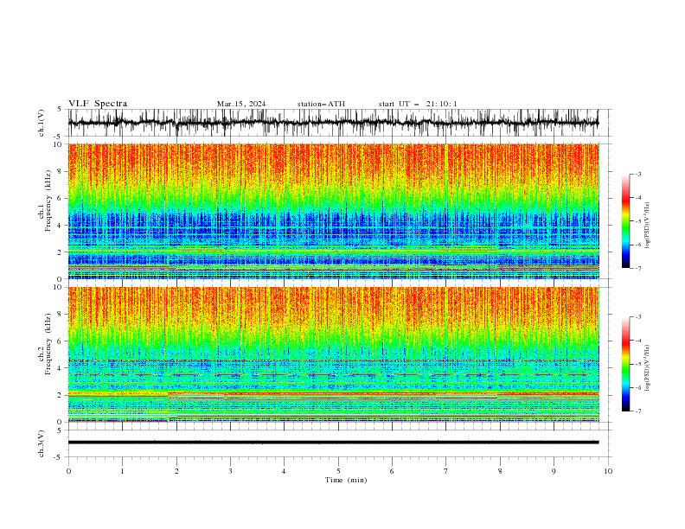The width and height of the screenshot is (685, 529).
Task: Click the "8" tick on ch.1 frequency axis
Action: (61, 171)
